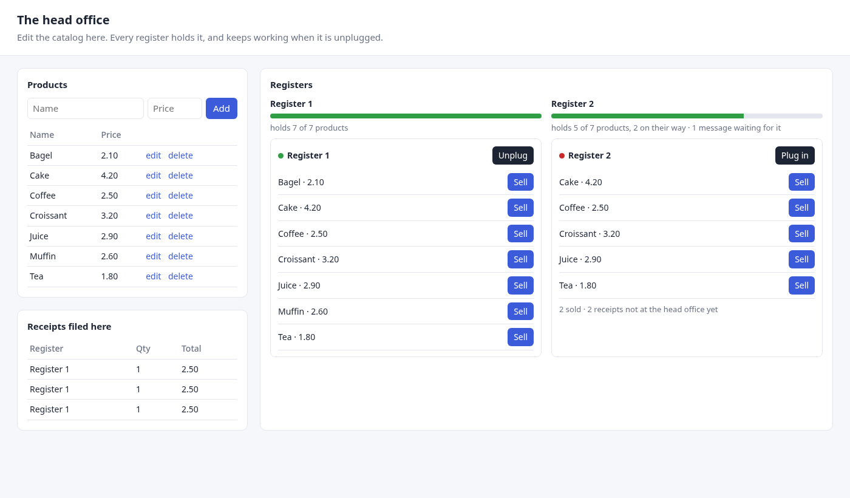Edit the Cake product

pos(154,176)
